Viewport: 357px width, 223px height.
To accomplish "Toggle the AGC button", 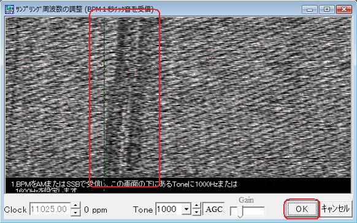I will 213,209.
